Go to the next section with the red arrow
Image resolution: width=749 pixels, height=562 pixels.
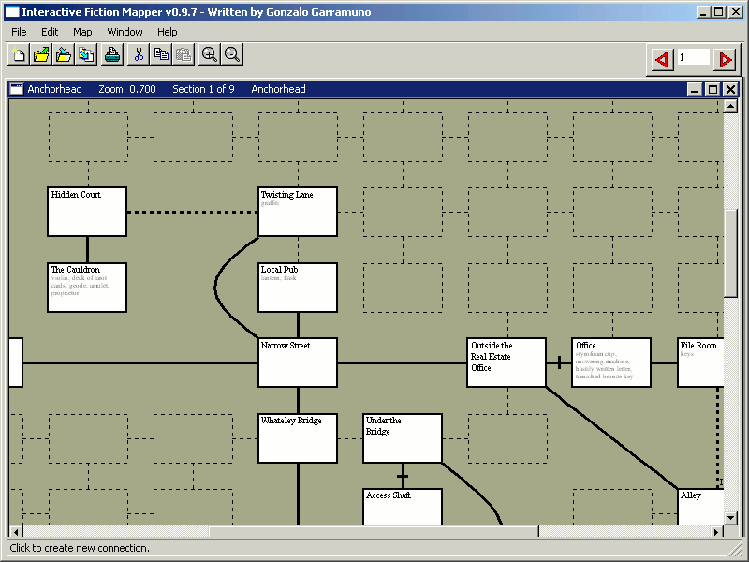point(723,58)
